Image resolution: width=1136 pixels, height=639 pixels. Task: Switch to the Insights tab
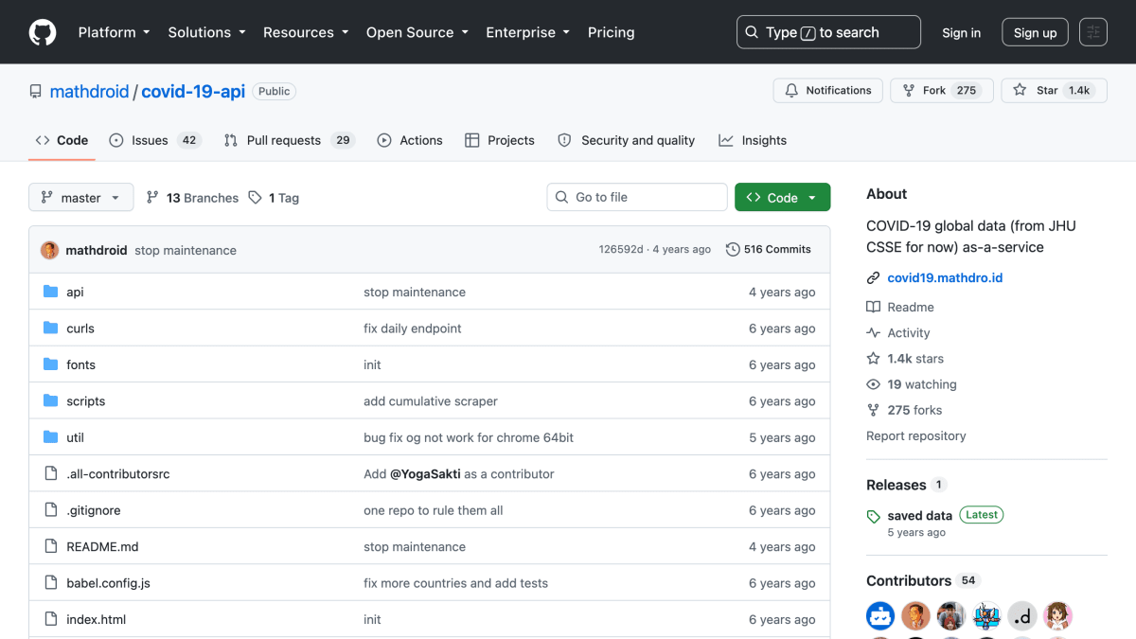click(x=753, y=140)
